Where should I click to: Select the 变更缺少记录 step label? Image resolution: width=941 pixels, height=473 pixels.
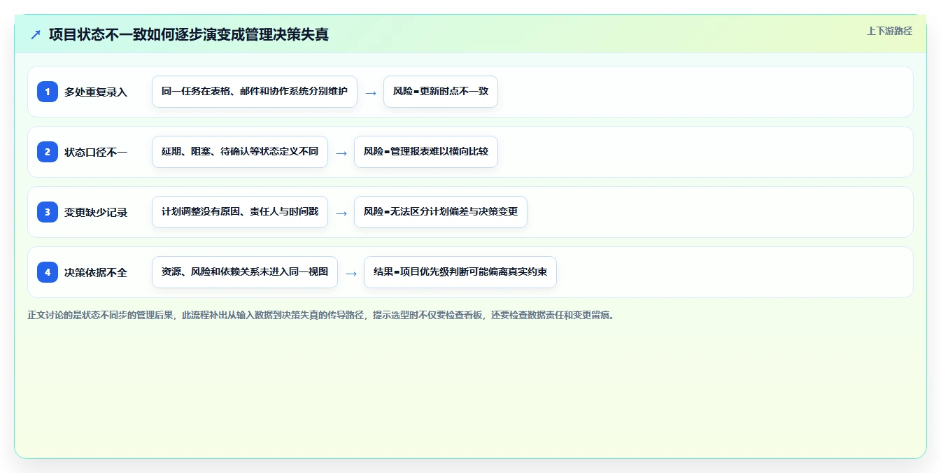(x=96, y=212)
